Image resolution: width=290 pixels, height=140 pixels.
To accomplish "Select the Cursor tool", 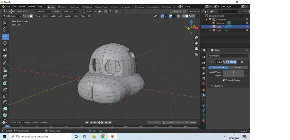I will (5, 30).
